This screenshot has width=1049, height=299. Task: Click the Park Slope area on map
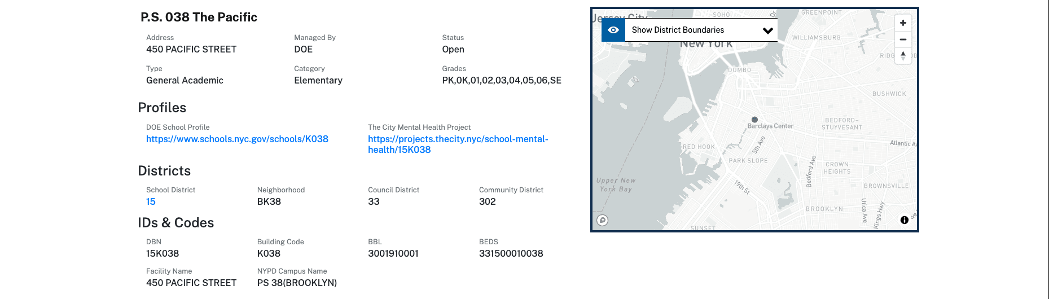[x=748, y=161]
